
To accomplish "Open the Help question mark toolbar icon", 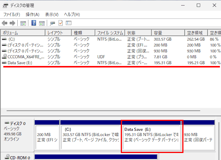I will click(x=34, y=23).
